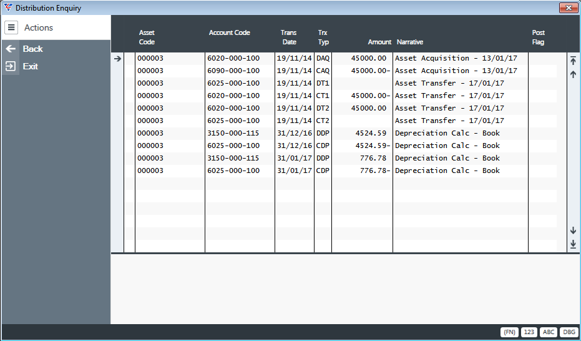Click the DT2 transaction type cell

point(323,108)
